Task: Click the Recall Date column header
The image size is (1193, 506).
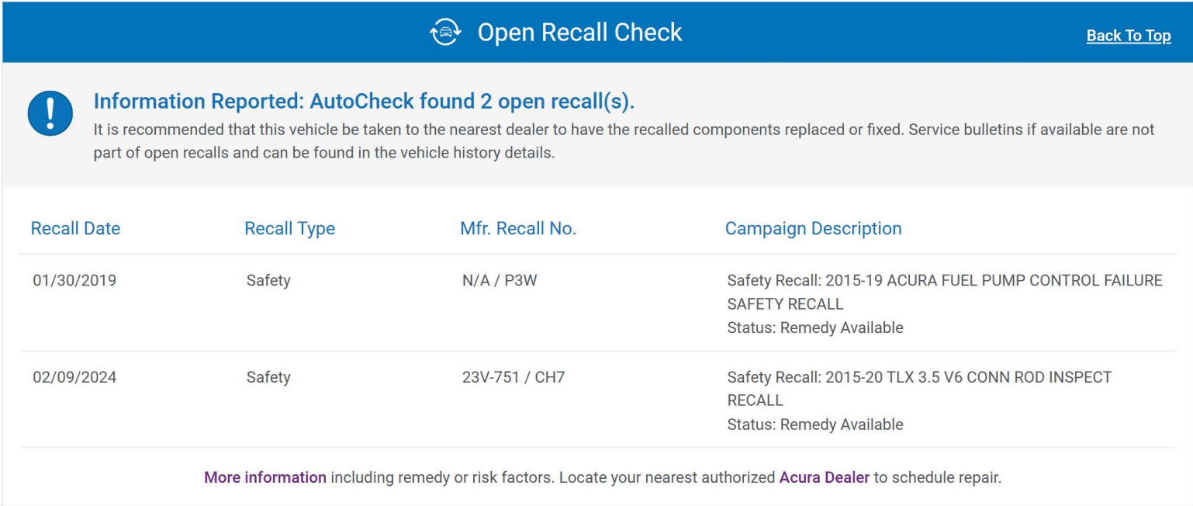Action: click(x=75, y=229)
